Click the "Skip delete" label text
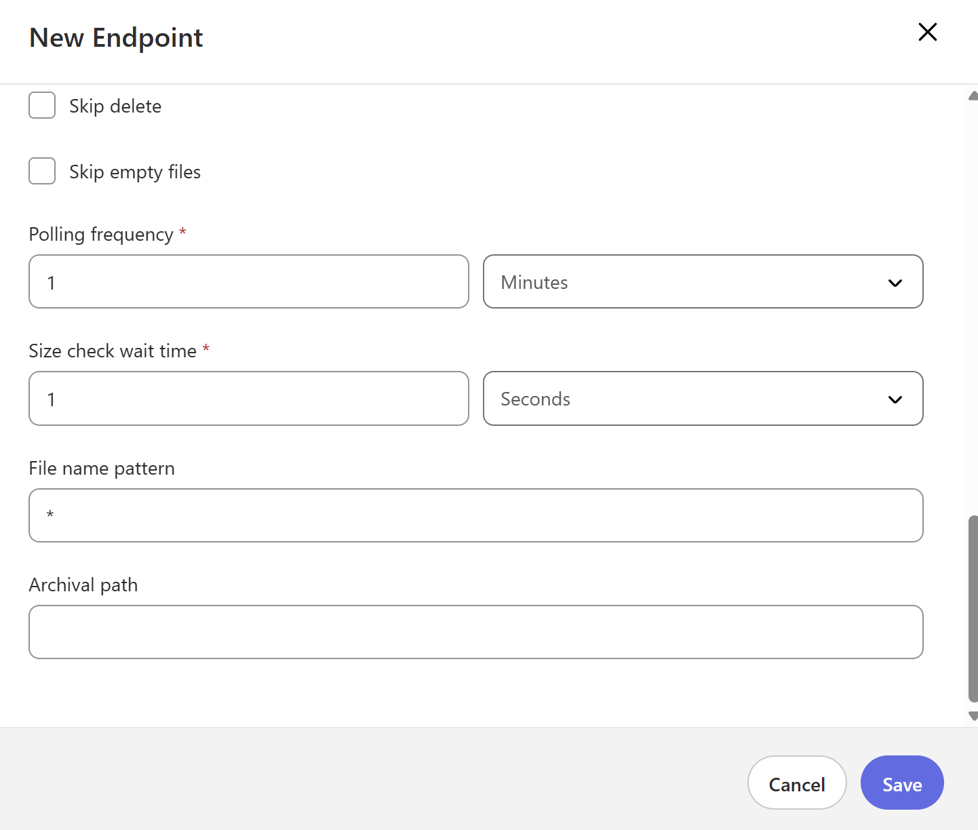 [x=115, y=106]
